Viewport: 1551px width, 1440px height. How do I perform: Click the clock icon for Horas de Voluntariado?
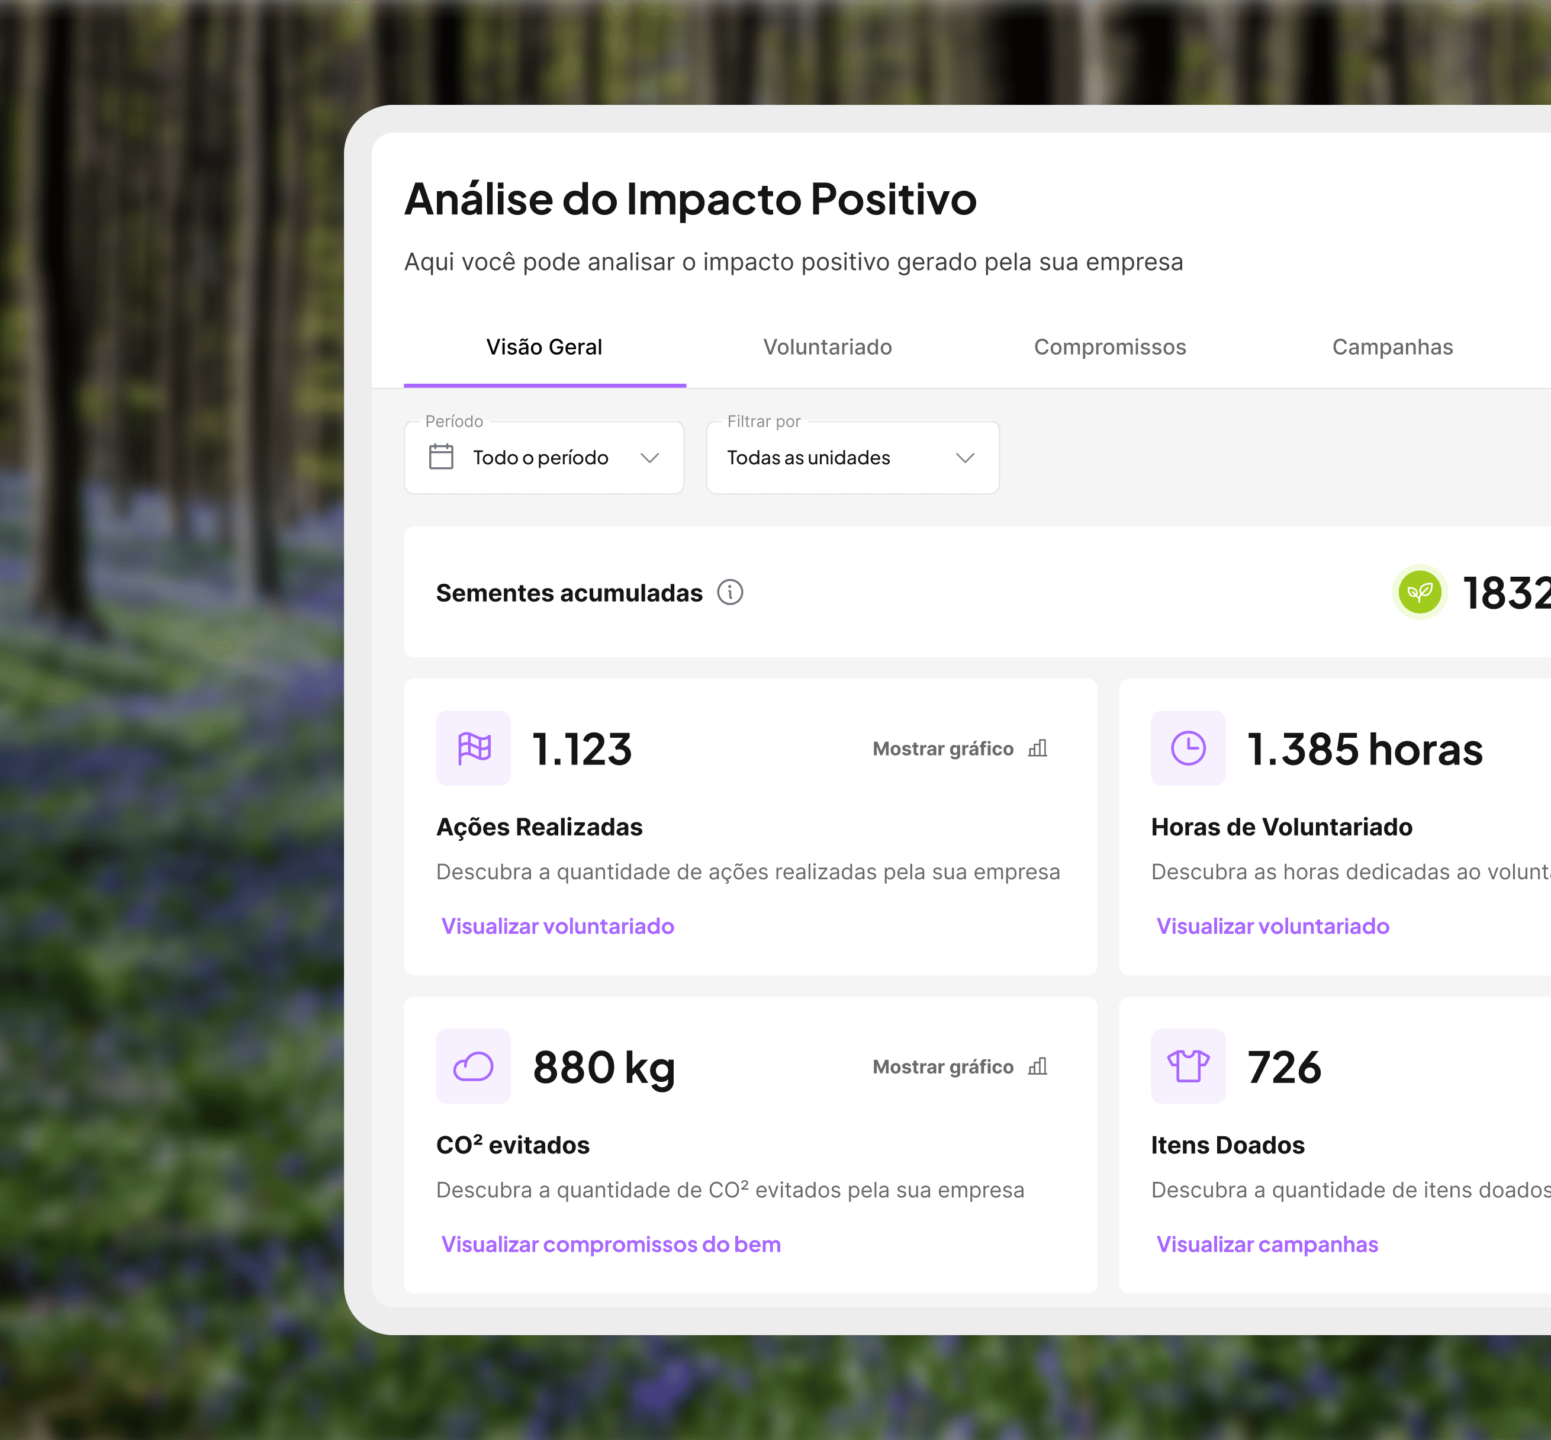click(1188, 748)
